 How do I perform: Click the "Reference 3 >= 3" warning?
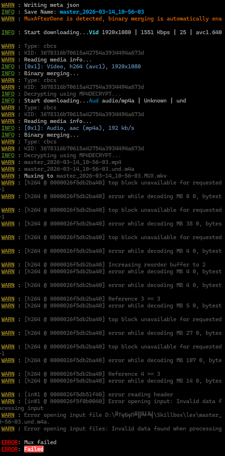(x=134, y=299)
